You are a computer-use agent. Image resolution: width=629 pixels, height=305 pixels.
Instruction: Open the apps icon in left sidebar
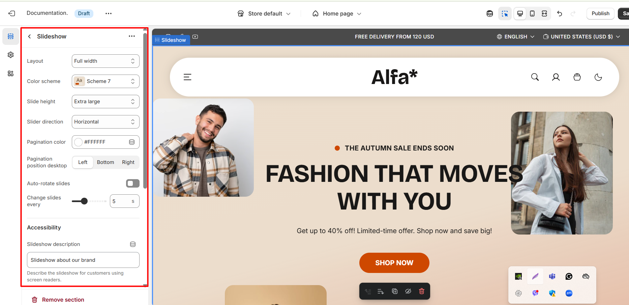pos(11,73)
